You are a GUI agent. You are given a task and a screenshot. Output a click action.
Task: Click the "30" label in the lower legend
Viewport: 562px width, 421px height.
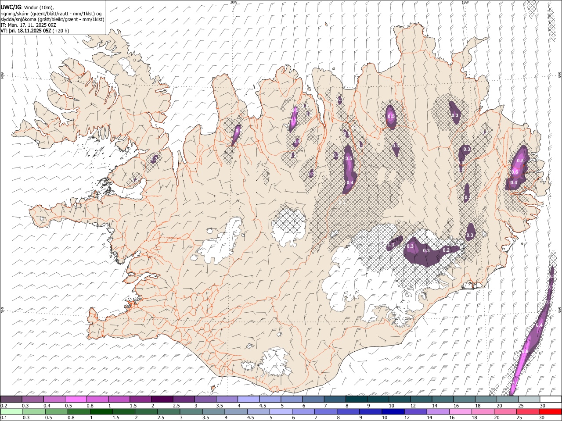[x=541, y=417]
